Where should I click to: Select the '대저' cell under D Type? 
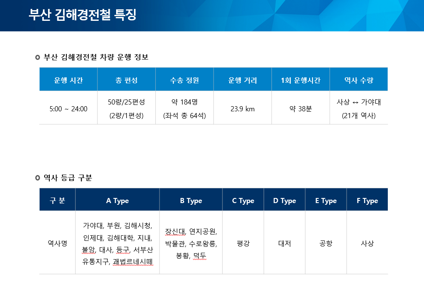click(285, 243)
